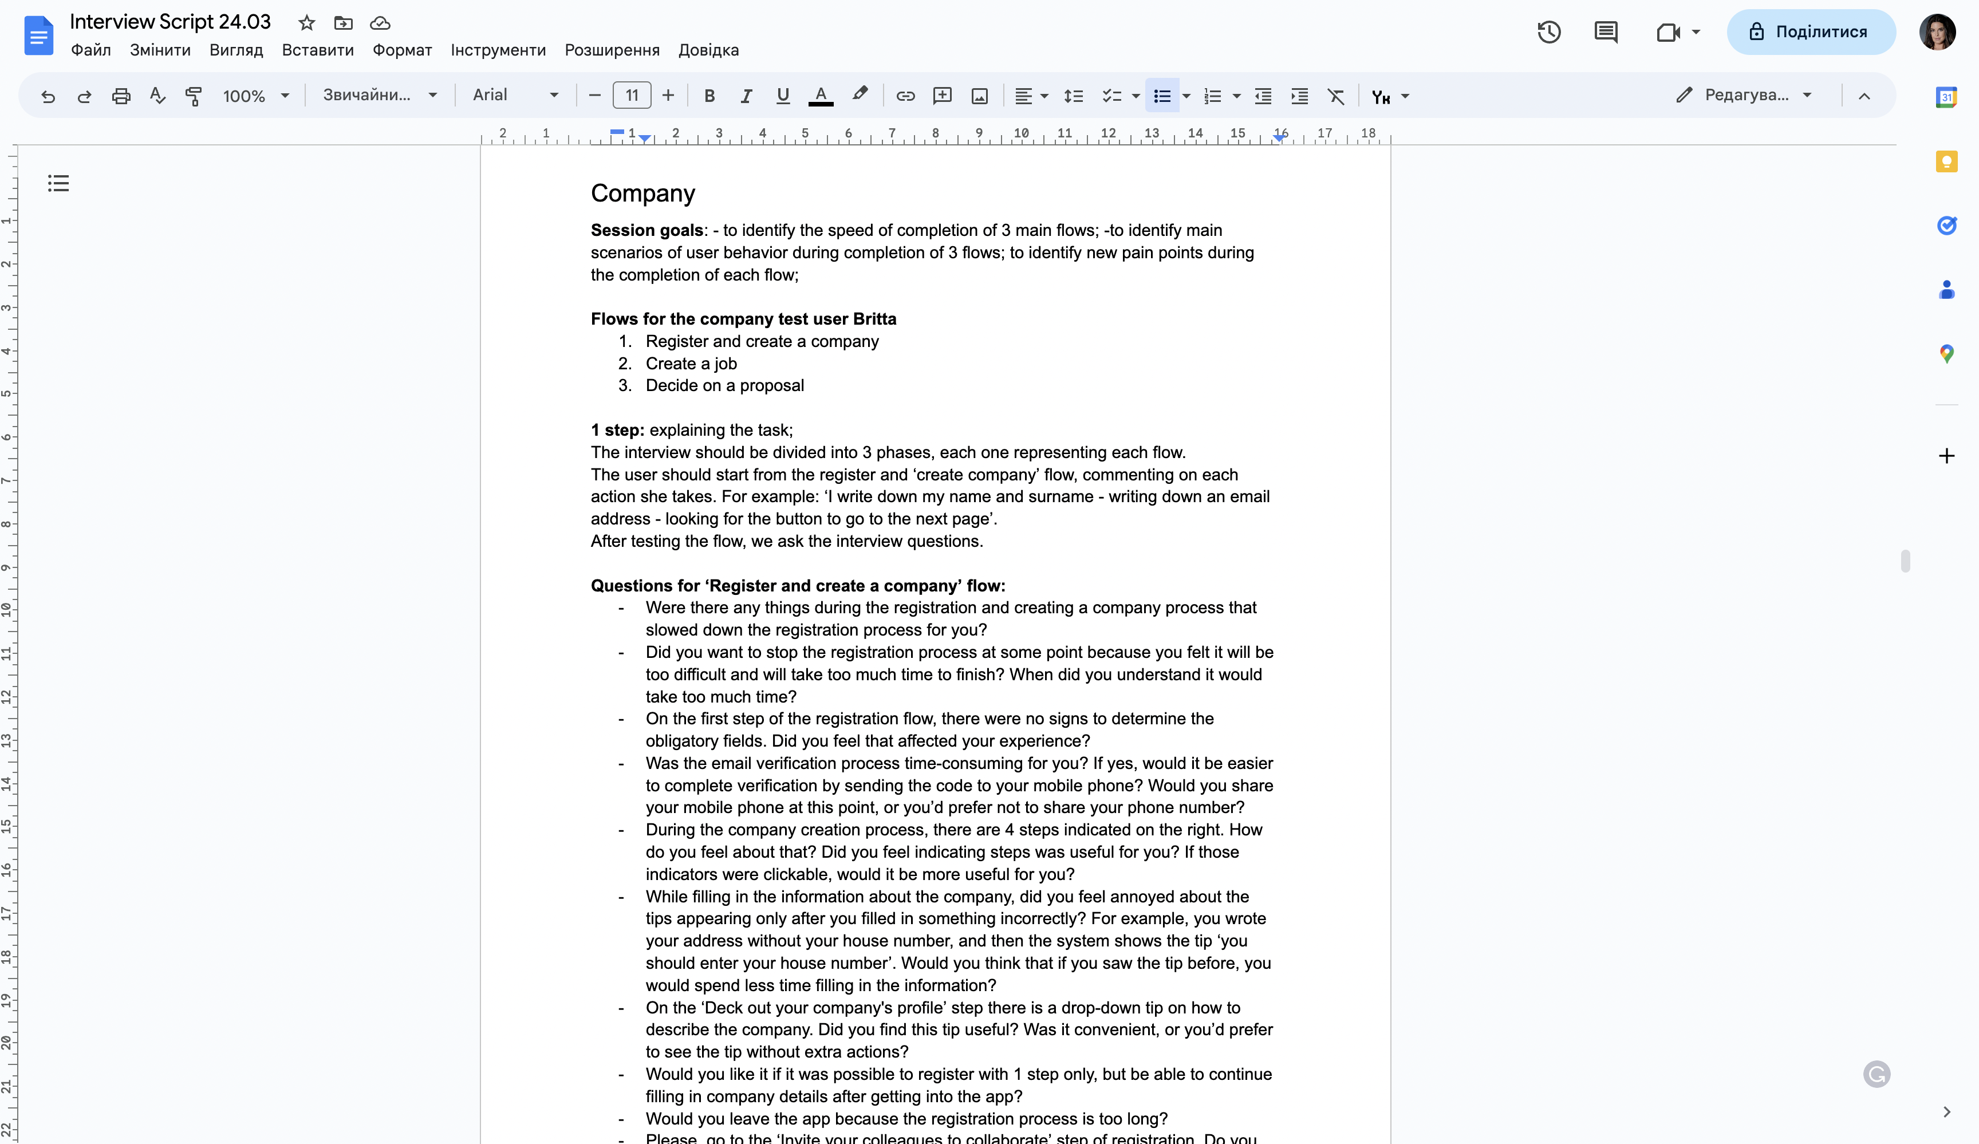This screenshot has height=1144, width=1979.
Task: Run spelling and grammar check icon
Action: (x=157, y=96)
